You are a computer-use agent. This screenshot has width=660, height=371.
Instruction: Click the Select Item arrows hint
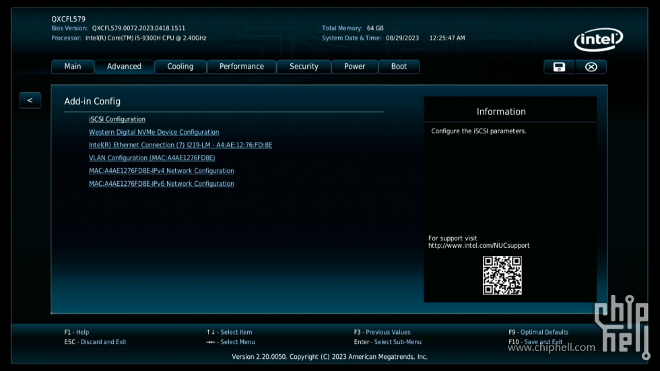230,333
